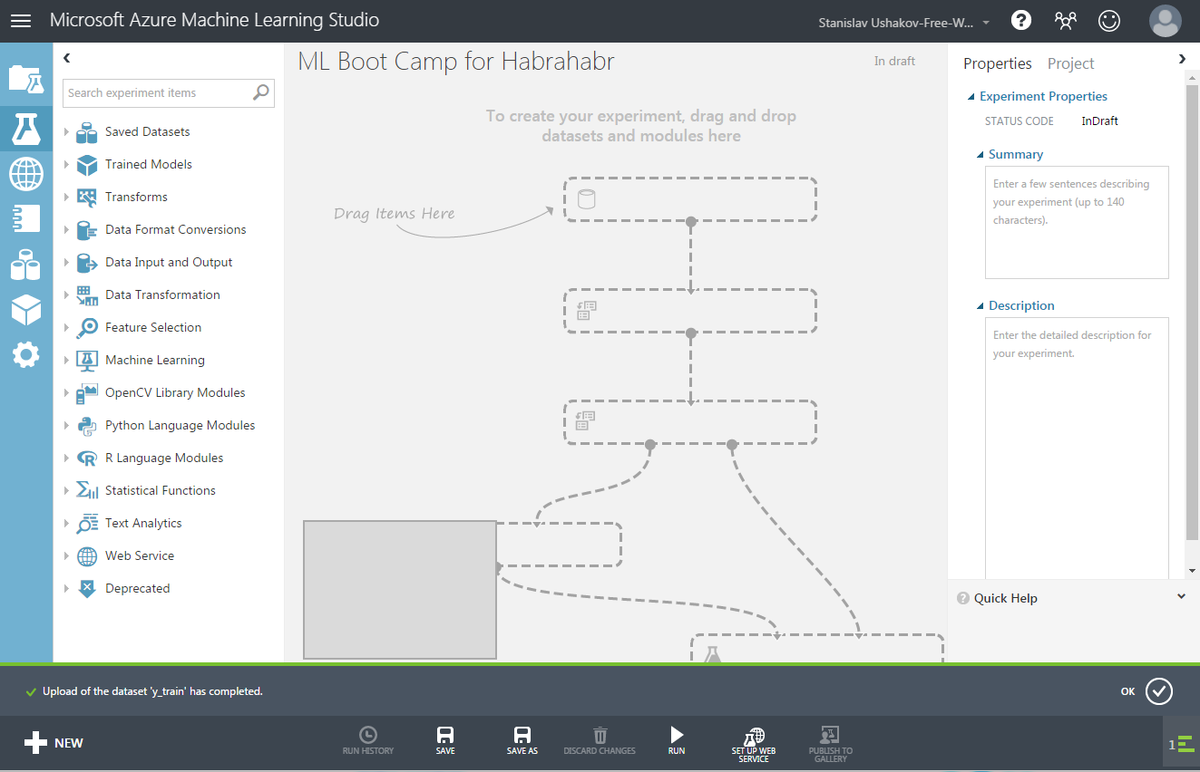Image resolution: width=1200 pixels, height=772 pixels.
Task: Open the user account avatar
Action: (x=1166, y=20)
